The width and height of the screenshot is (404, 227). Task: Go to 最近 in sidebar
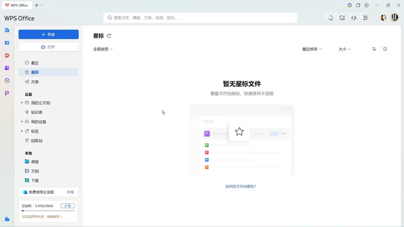point(49,63)
